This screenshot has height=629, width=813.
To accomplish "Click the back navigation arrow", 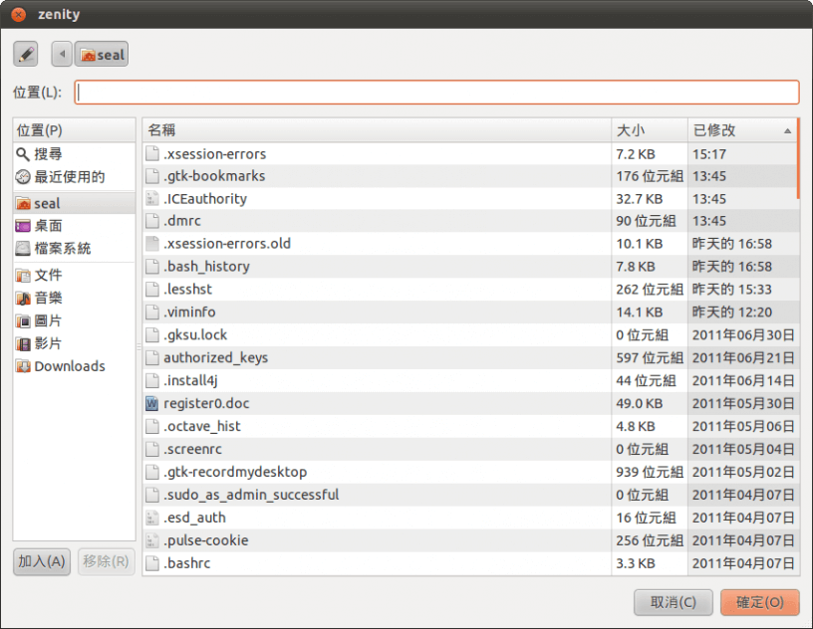I will (61, 54).
